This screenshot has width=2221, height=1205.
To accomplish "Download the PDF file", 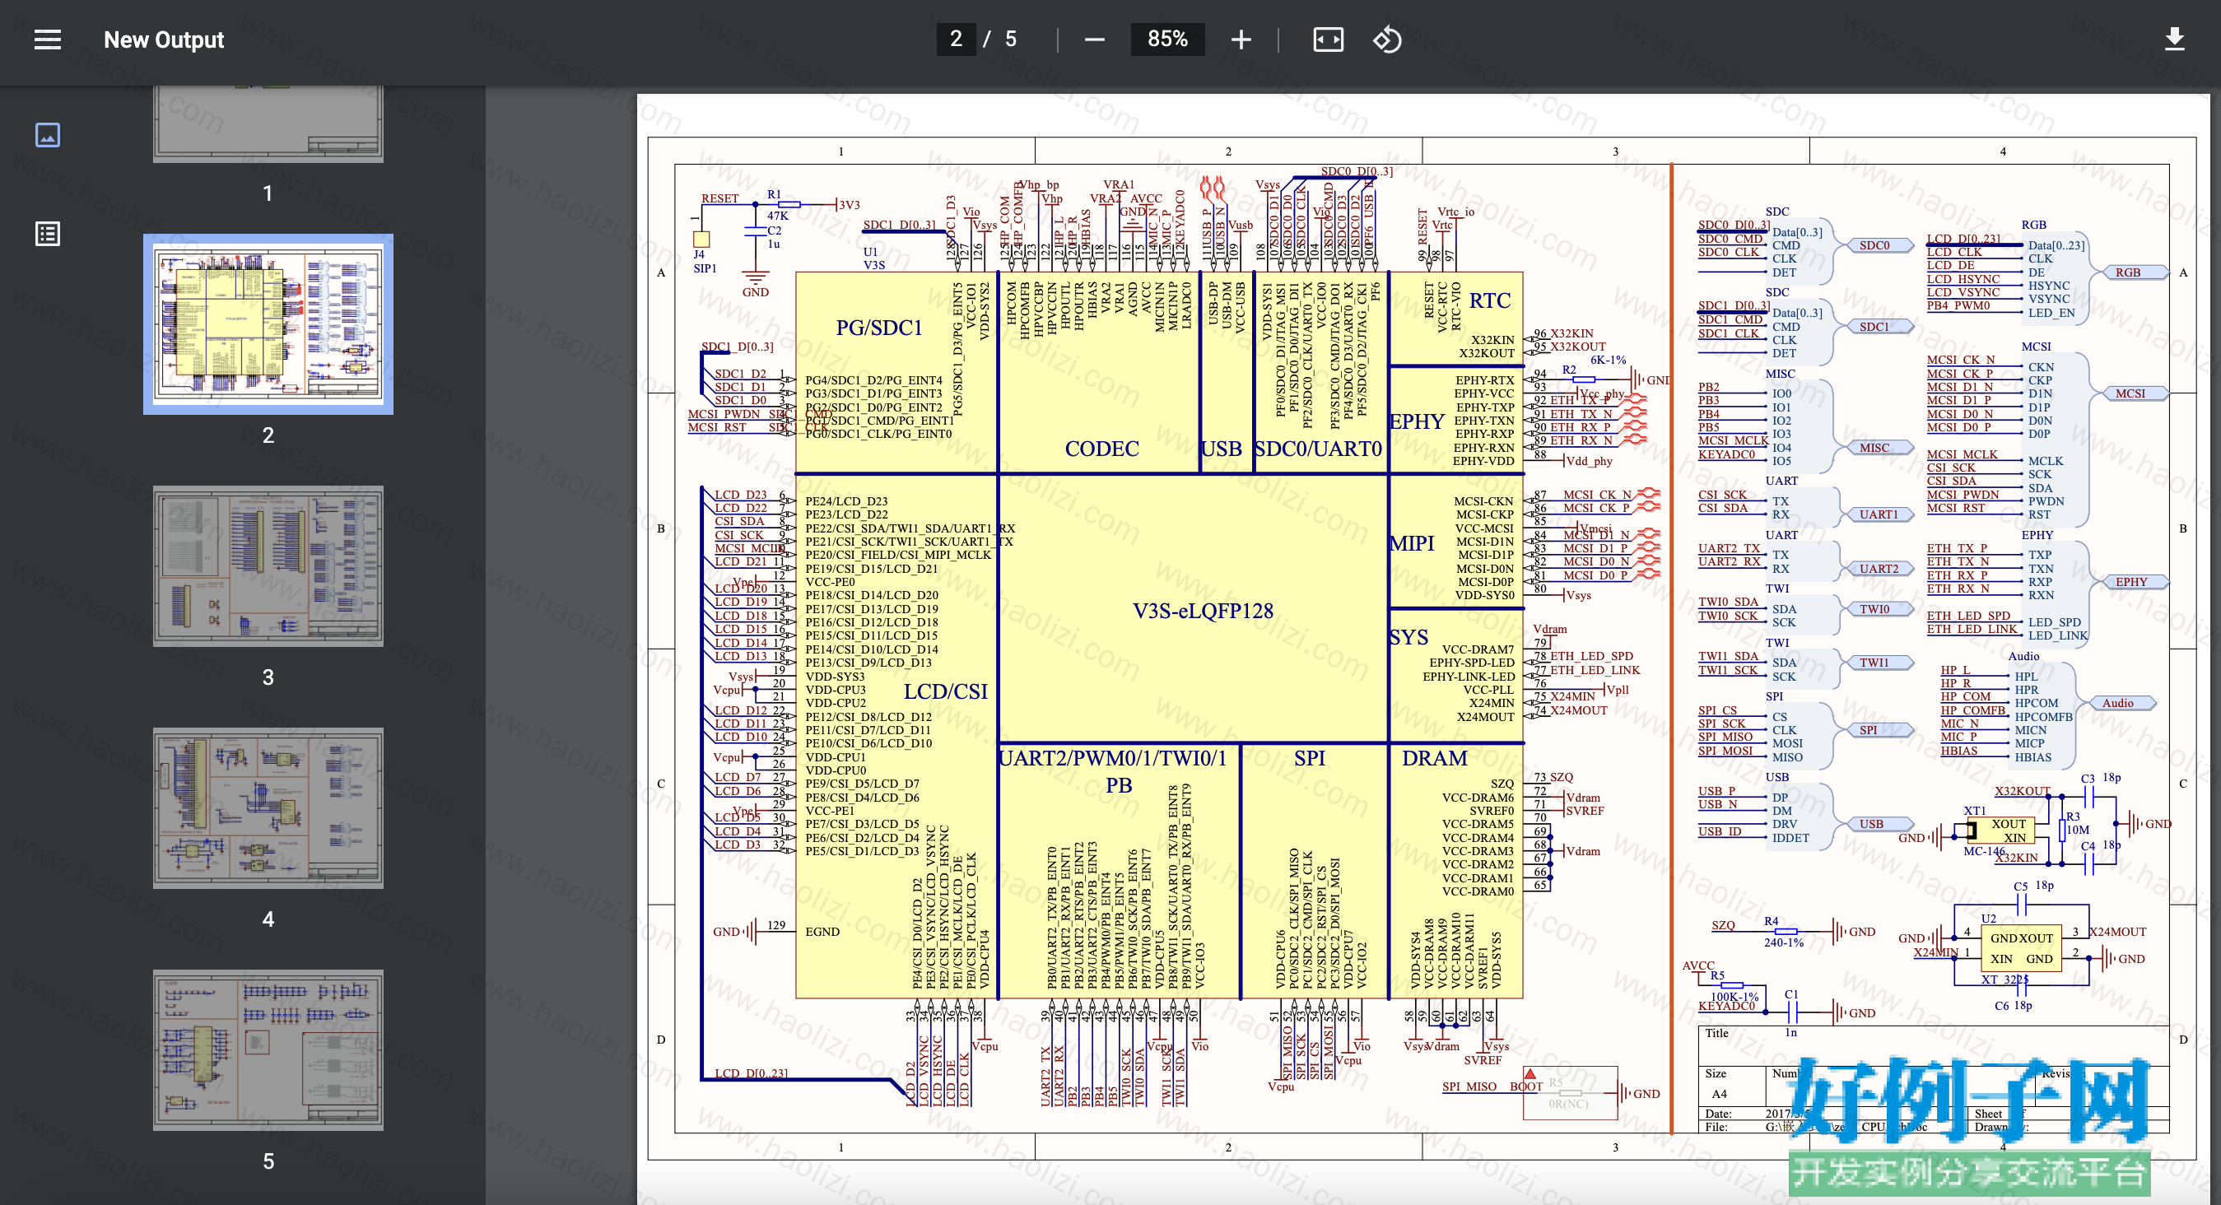I will click(2174, 40).
